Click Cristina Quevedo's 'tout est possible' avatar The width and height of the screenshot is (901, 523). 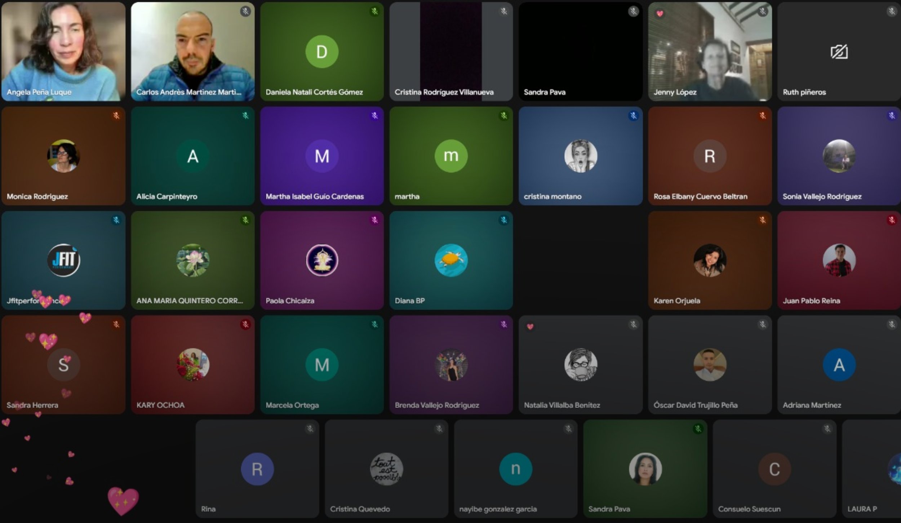(386, 469)
